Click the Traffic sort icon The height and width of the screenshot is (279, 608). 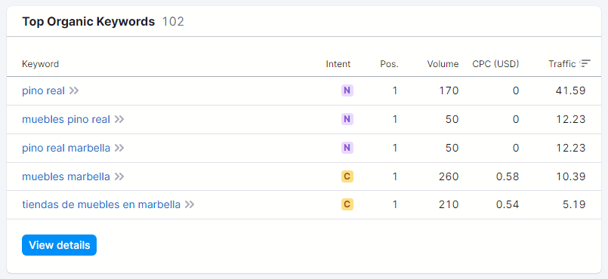tap(585, 63)
